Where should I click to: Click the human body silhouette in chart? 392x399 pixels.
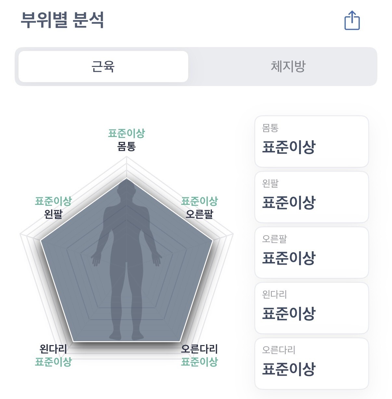(126, 260)
